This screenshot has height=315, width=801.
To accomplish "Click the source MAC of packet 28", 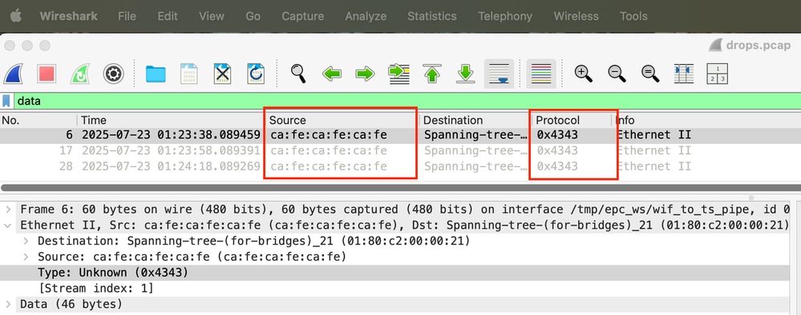I will (329, 166).
